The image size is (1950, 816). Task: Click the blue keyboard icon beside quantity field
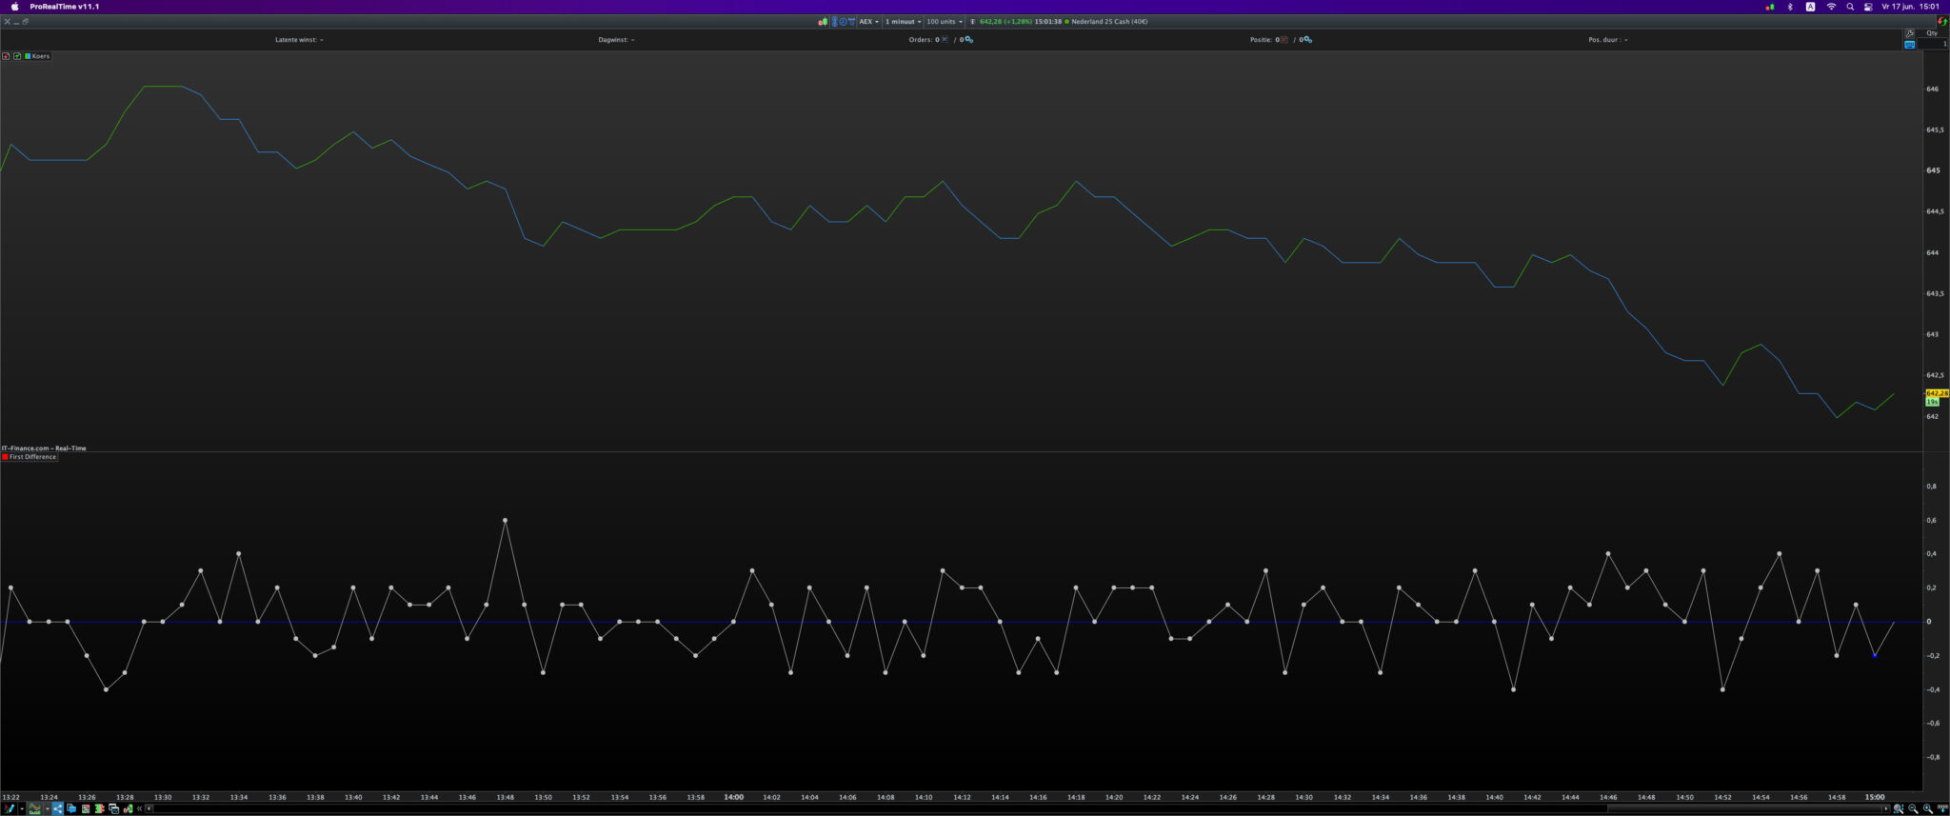pos(1909,45)
